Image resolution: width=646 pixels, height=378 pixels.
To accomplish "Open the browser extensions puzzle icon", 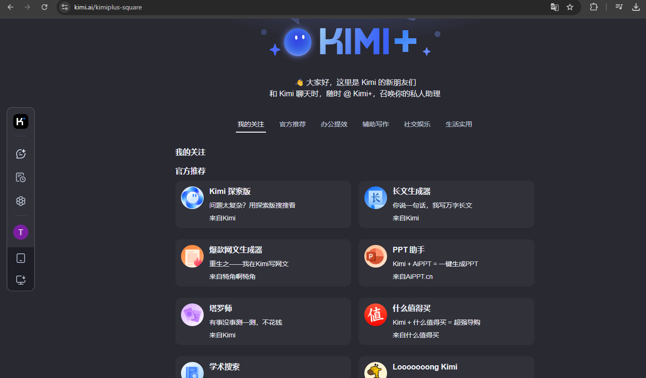I will [594, 7].
